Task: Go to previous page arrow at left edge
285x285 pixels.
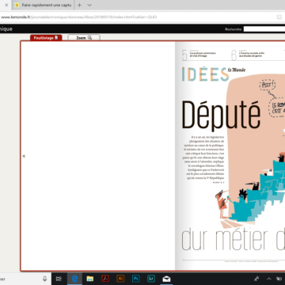Action: [x=24, y=156]
